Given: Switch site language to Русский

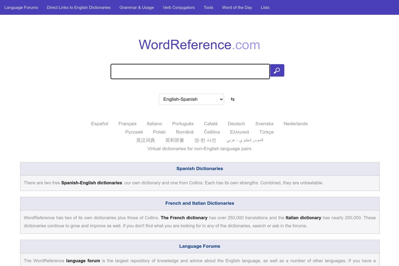Looking at the screenshot, I should tap(134, 132).
